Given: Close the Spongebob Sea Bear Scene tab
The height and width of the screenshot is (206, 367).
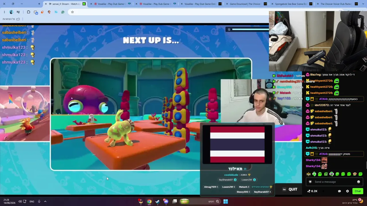Looking at the screenshot, I should tap(272, 4).
